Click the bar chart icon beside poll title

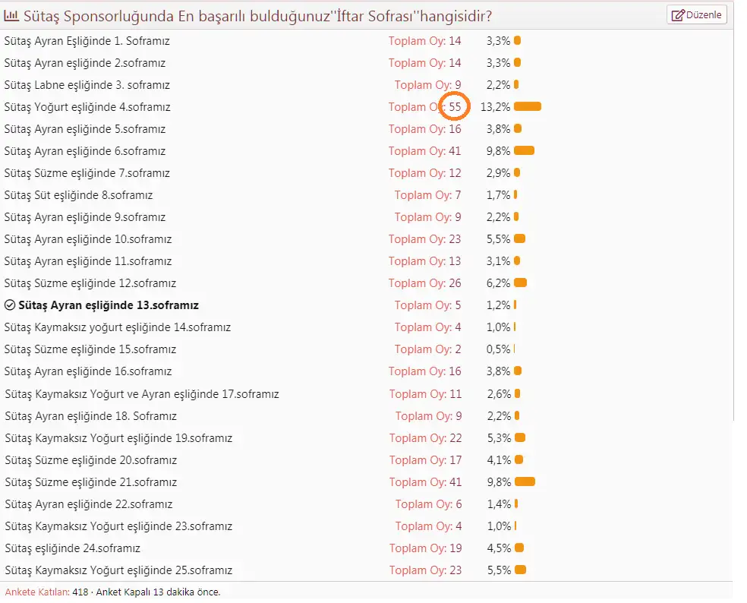(x=11, y=16)
